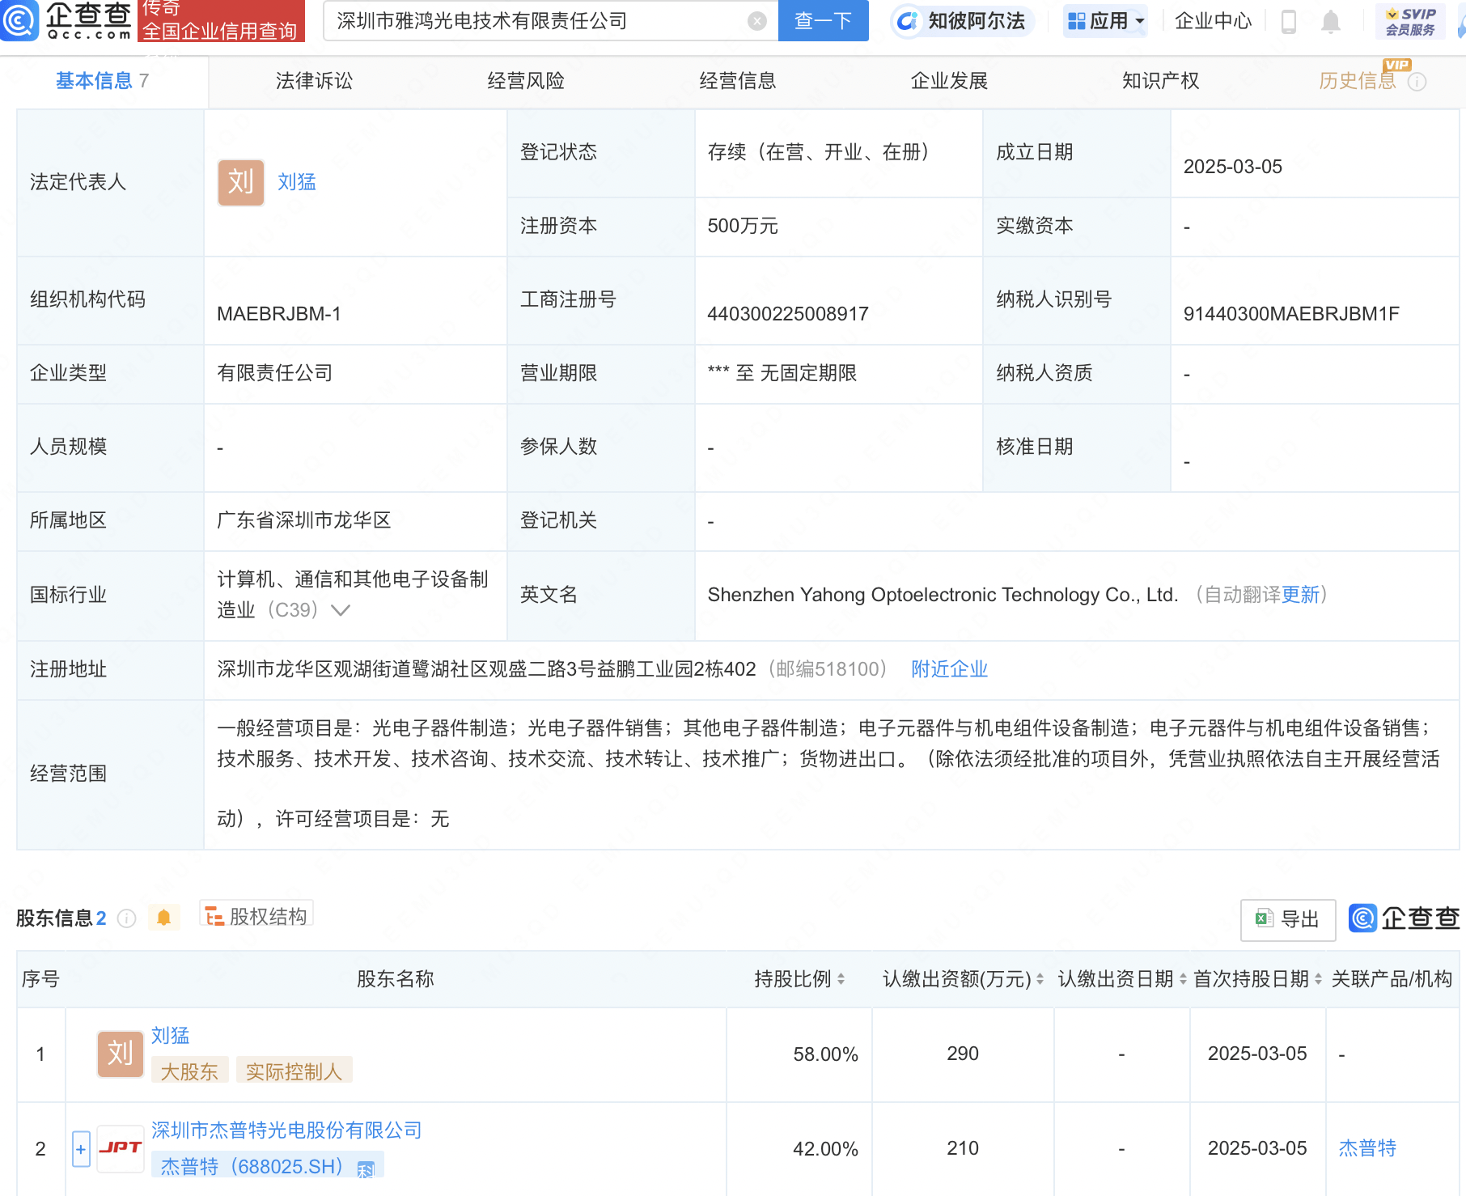The image size is (1466, 1196).
Task: Click the info icon next to 历史信息
Action: coord(1417,82)
